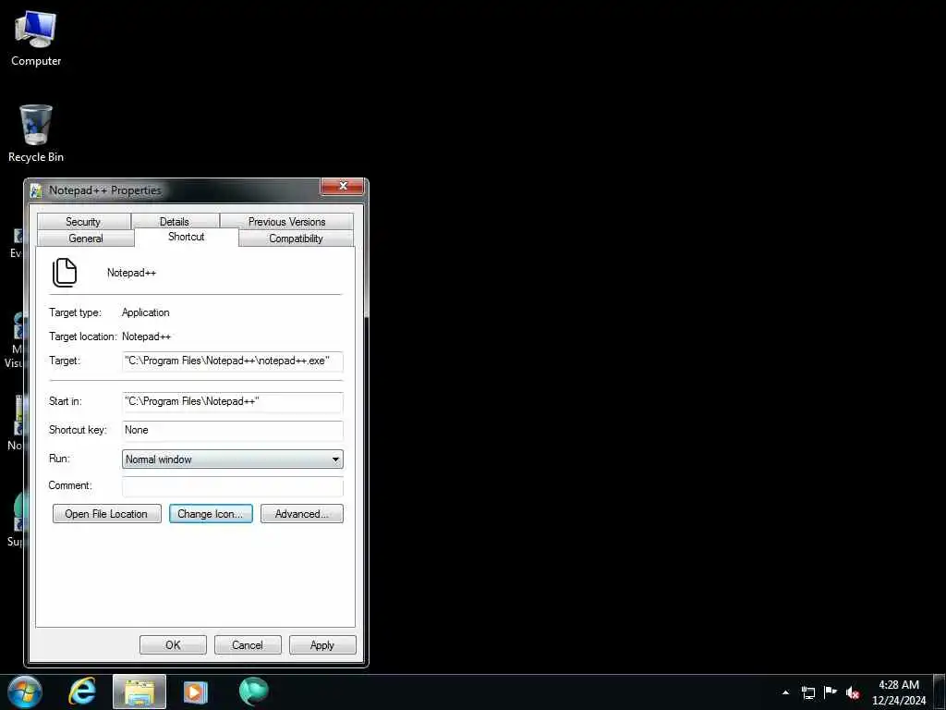Click the Cancel button
Screen dimensions: 946x710
(x=248, y=644)
